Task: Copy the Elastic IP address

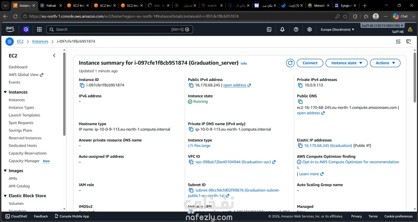Action: click(300, 146)
